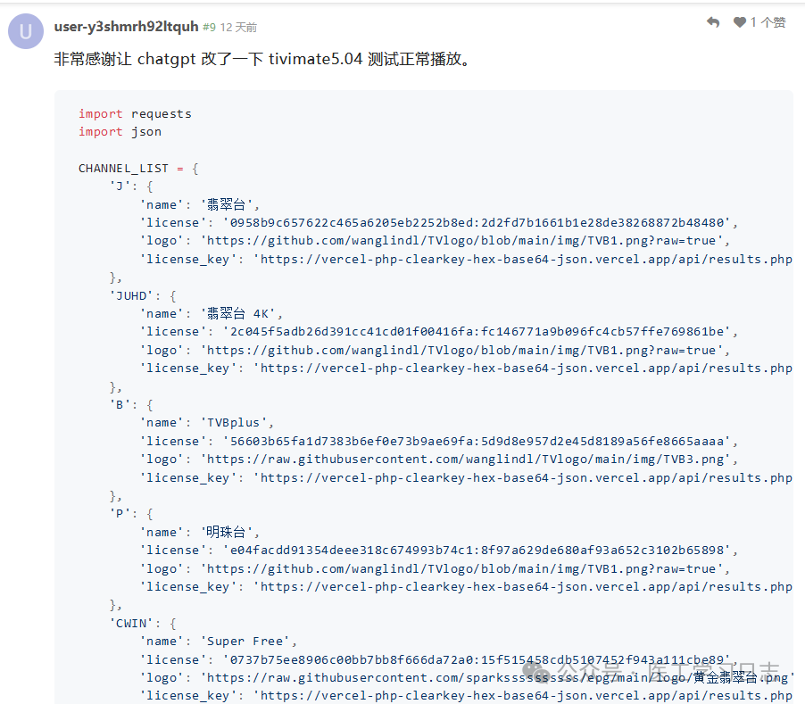The width and height of the screenshot is (805, 704).
Task: Click the name '翡翠台 4K' line
Action: (x=212, y=313)
